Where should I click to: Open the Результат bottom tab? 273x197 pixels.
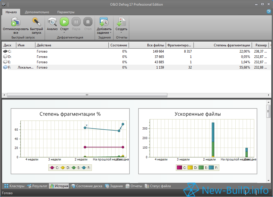[x=37, y=186]
